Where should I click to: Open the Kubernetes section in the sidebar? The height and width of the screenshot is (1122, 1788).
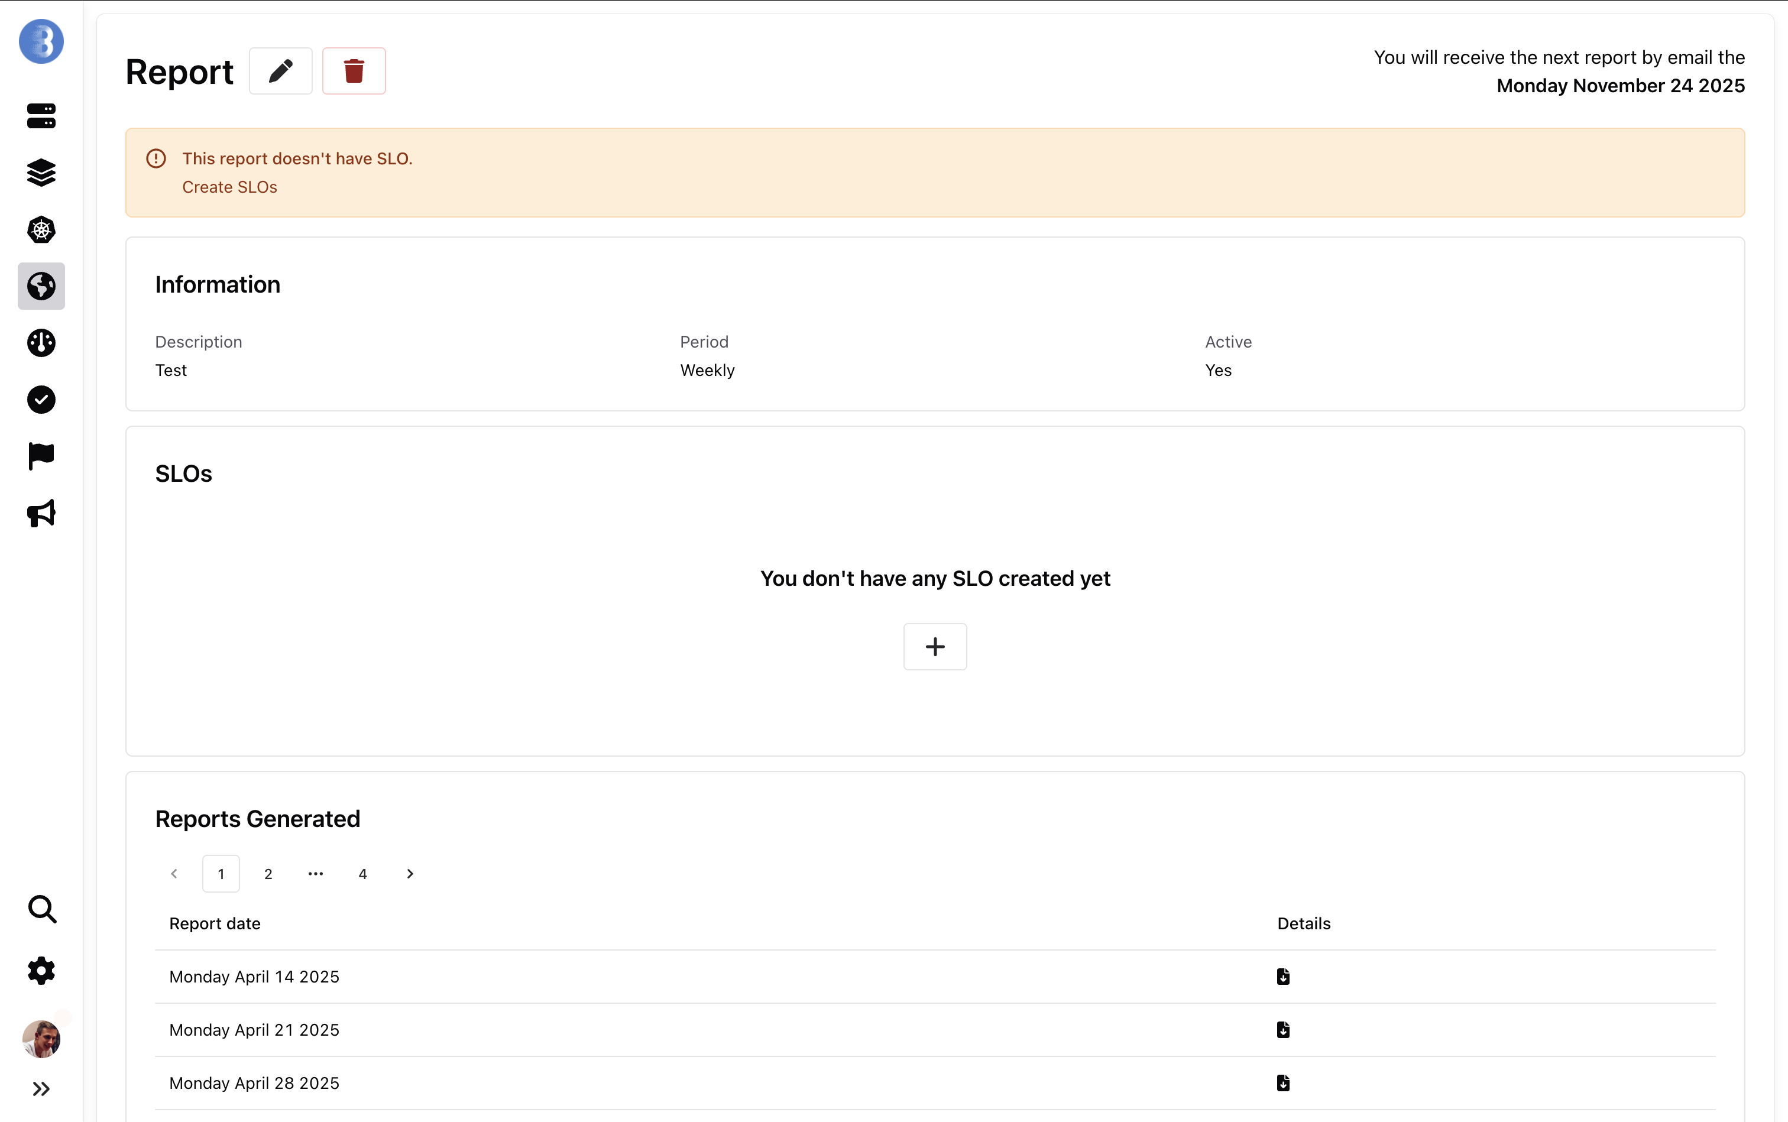click(x=41, y=229)
